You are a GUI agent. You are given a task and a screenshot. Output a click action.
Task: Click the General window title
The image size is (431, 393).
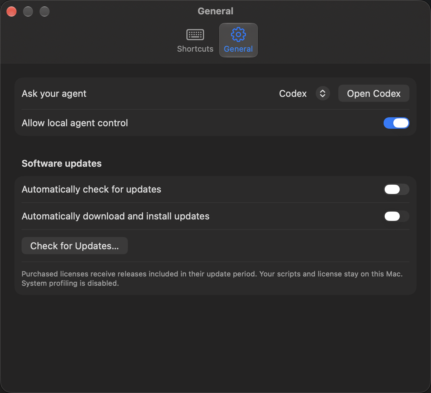tap(215, 11)
